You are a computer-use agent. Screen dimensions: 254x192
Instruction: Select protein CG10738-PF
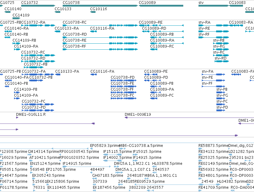tap(122, 89)
